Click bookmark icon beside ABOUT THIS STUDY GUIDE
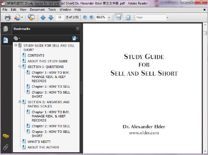This screenshot has width=208, height=155. click(24, 61)
